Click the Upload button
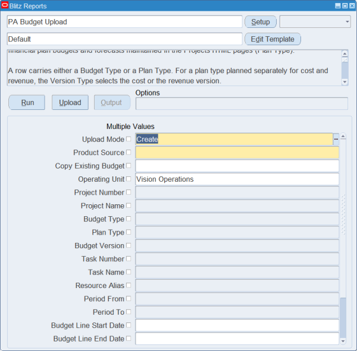The width and height of the screenshot is (357, 351). (70, 103)
